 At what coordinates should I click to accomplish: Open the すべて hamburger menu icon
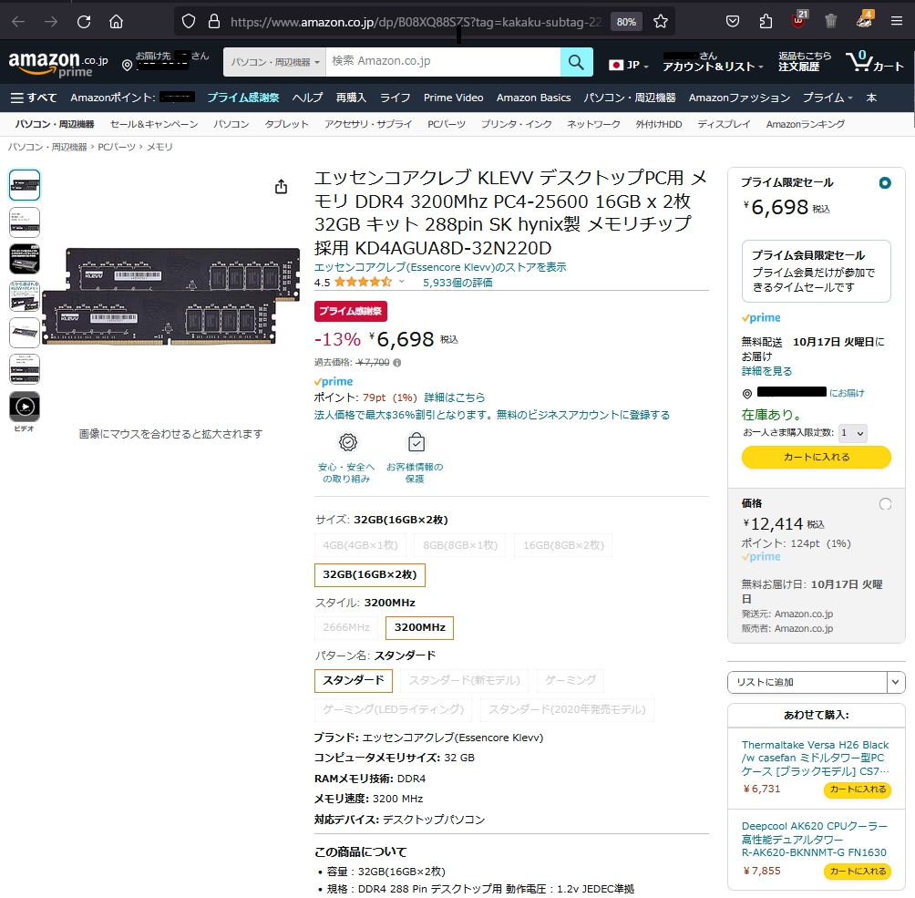[x=19, y=98]
